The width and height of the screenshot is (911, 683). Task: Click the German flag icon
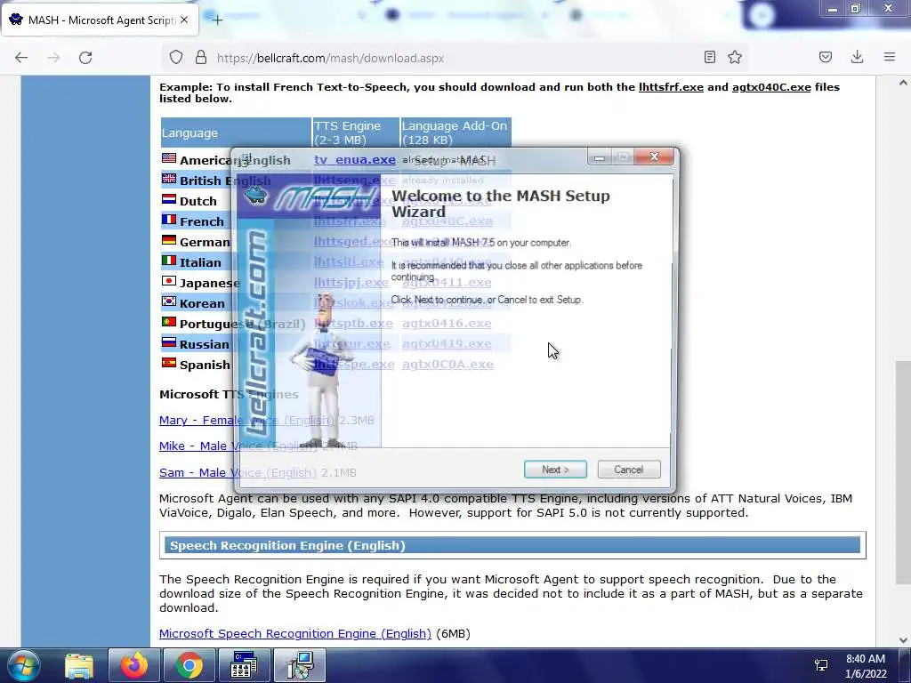coord(169,240)
